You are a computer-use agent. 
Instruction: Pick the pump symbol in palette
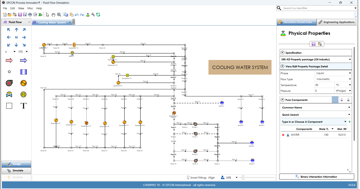tap(9, 83)
